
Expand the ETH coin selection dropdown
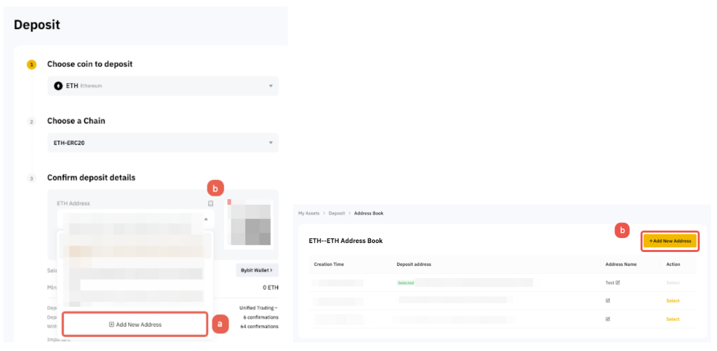(270, 86)
